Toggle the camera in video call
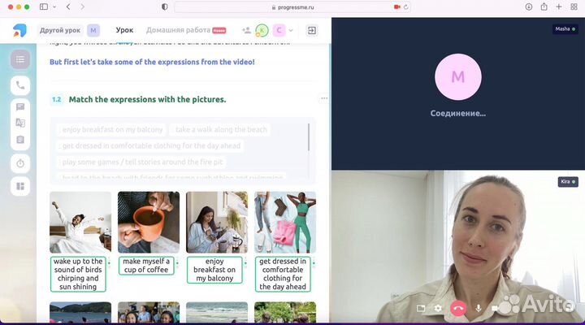The image size is (585, 325). point(496,309)
